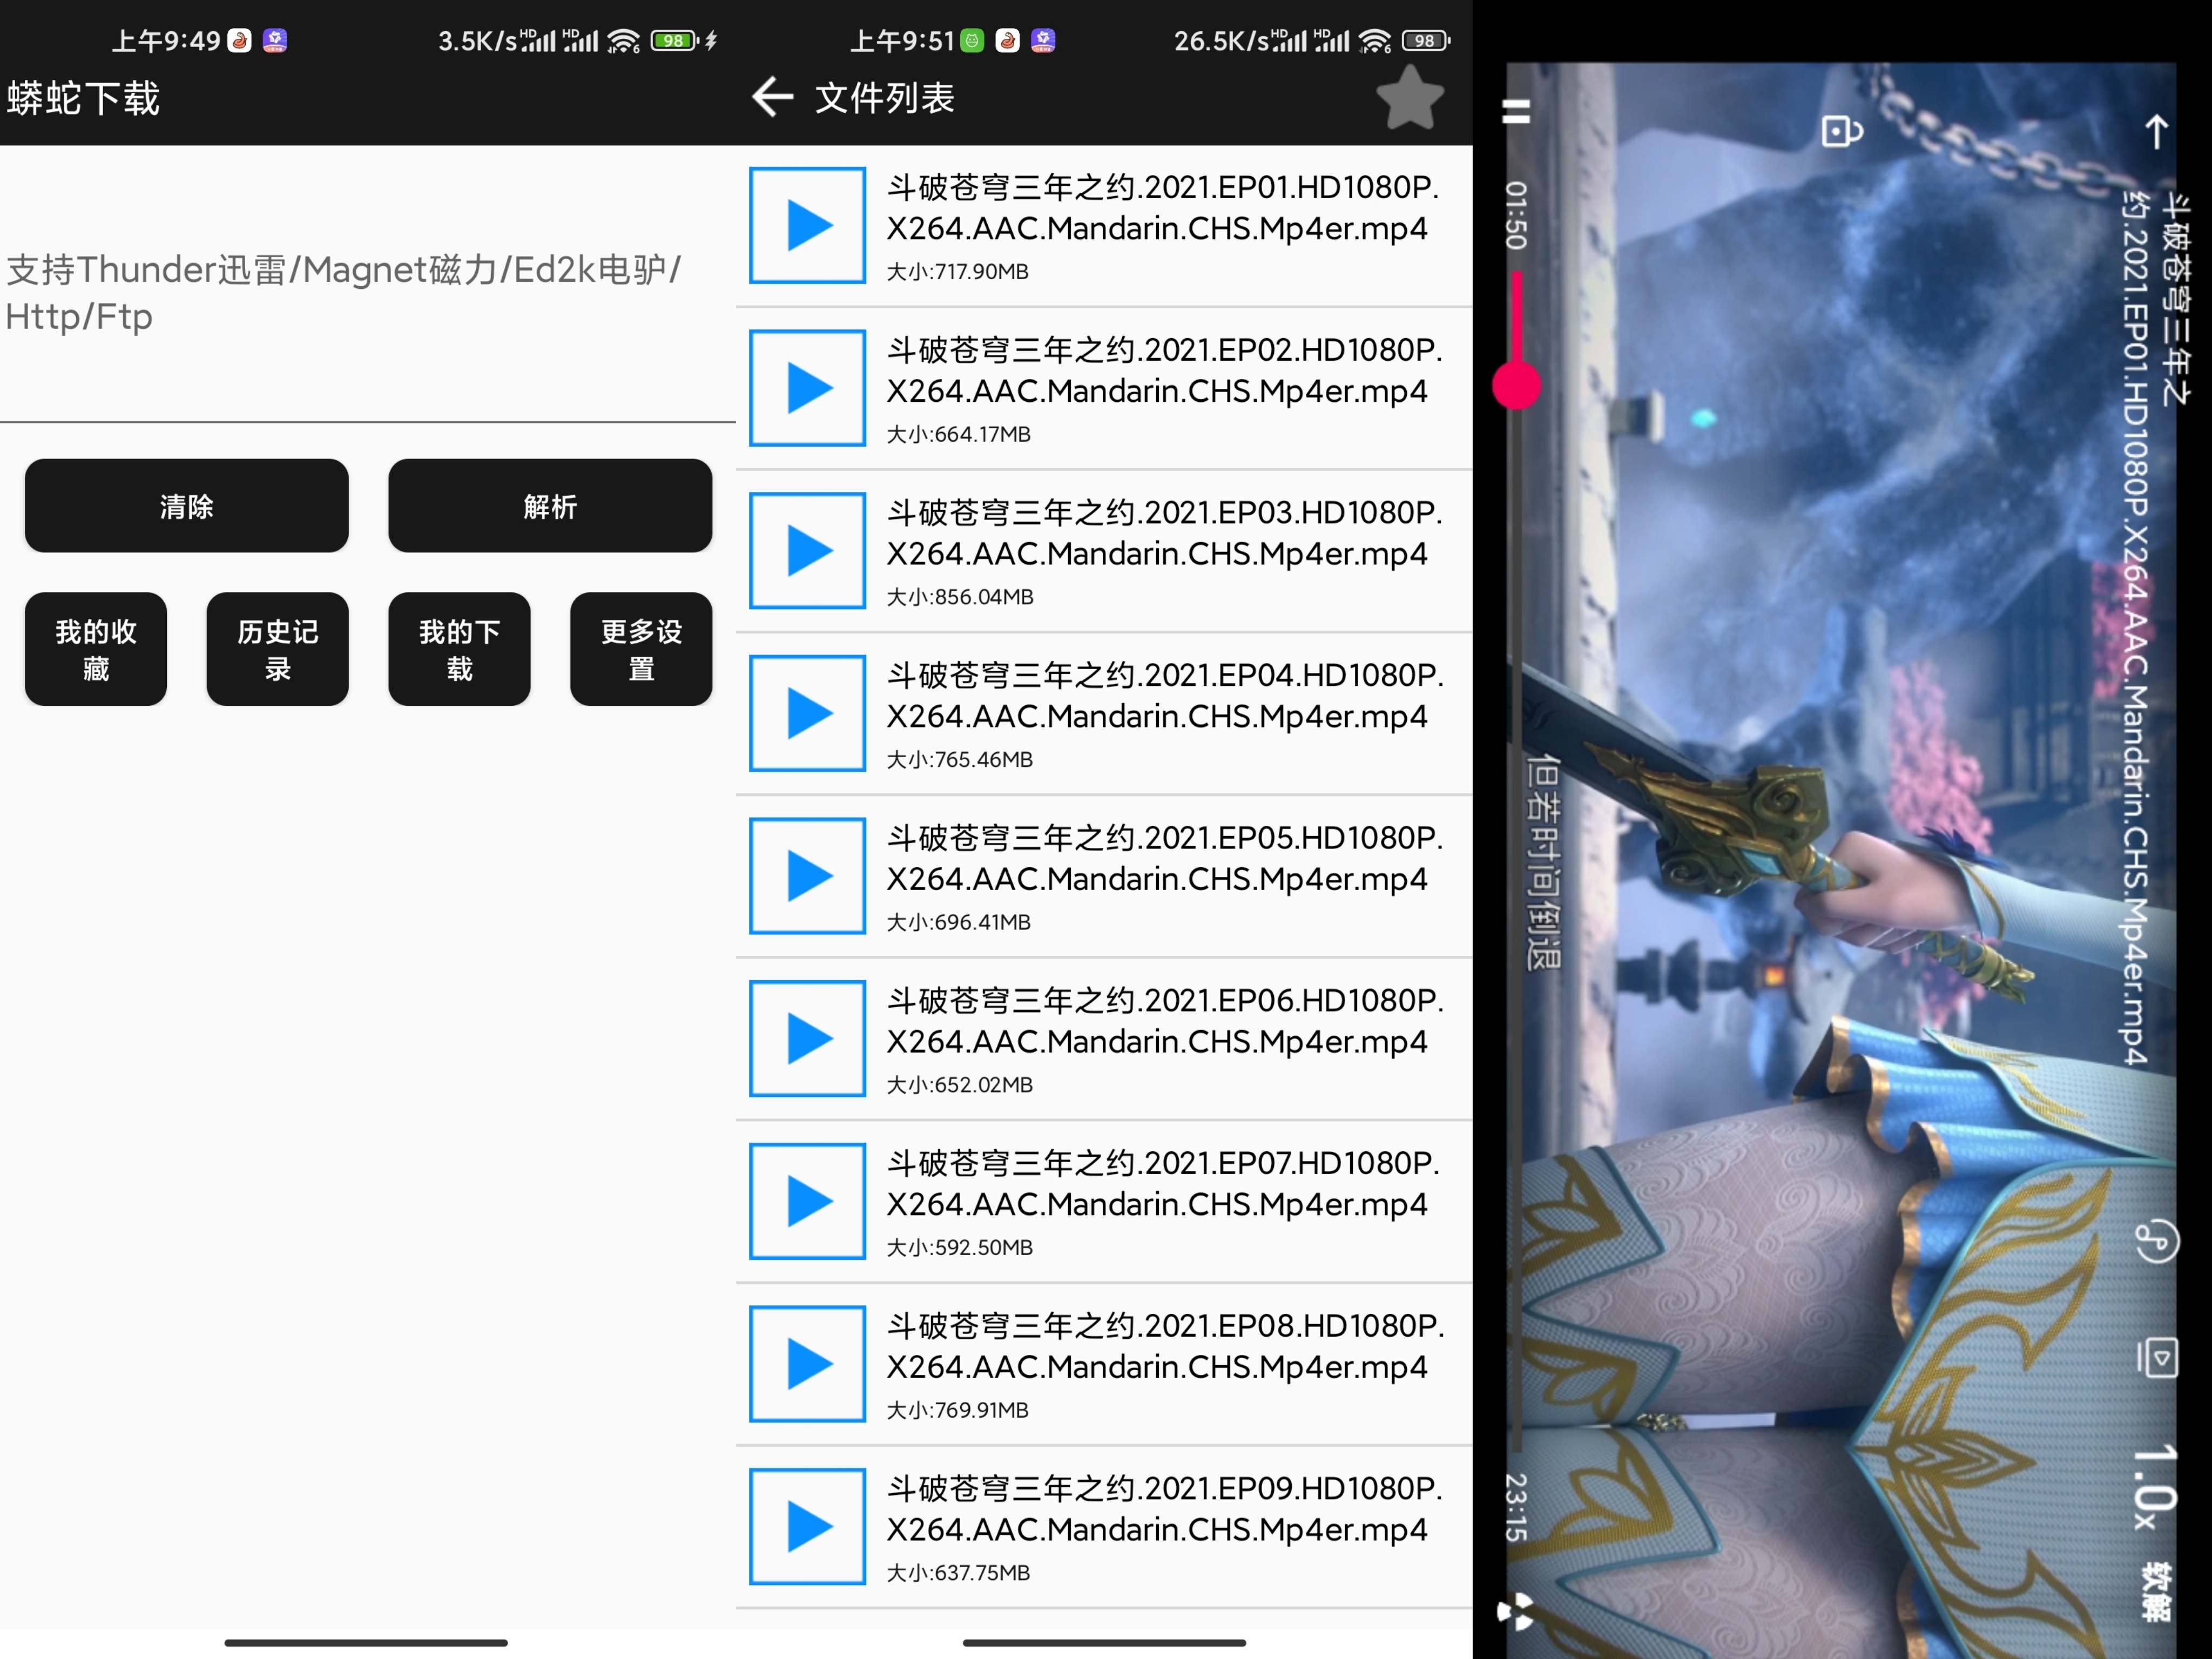Viewport: 2212px width, 1659px height.
Task: Click the size label 大小:765.46MB
Action: 959,760
